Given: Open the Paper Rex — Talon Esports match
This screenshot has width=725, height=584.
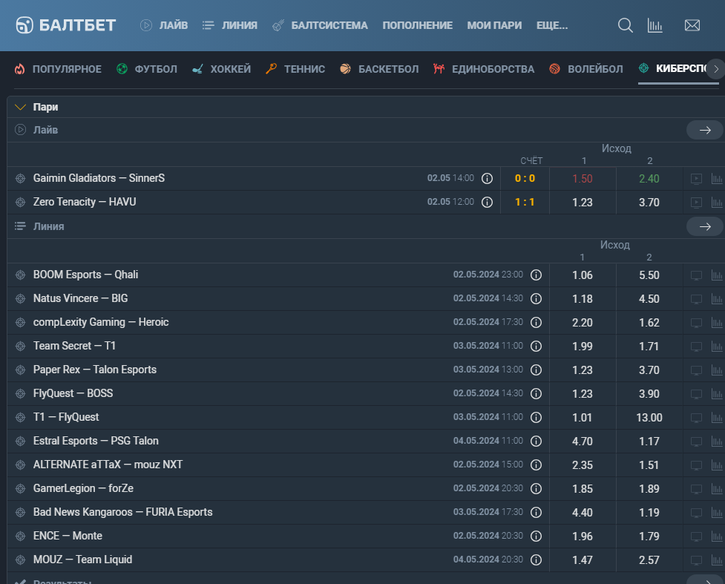Looking at the screenshot, I should (x=95, y=370).
